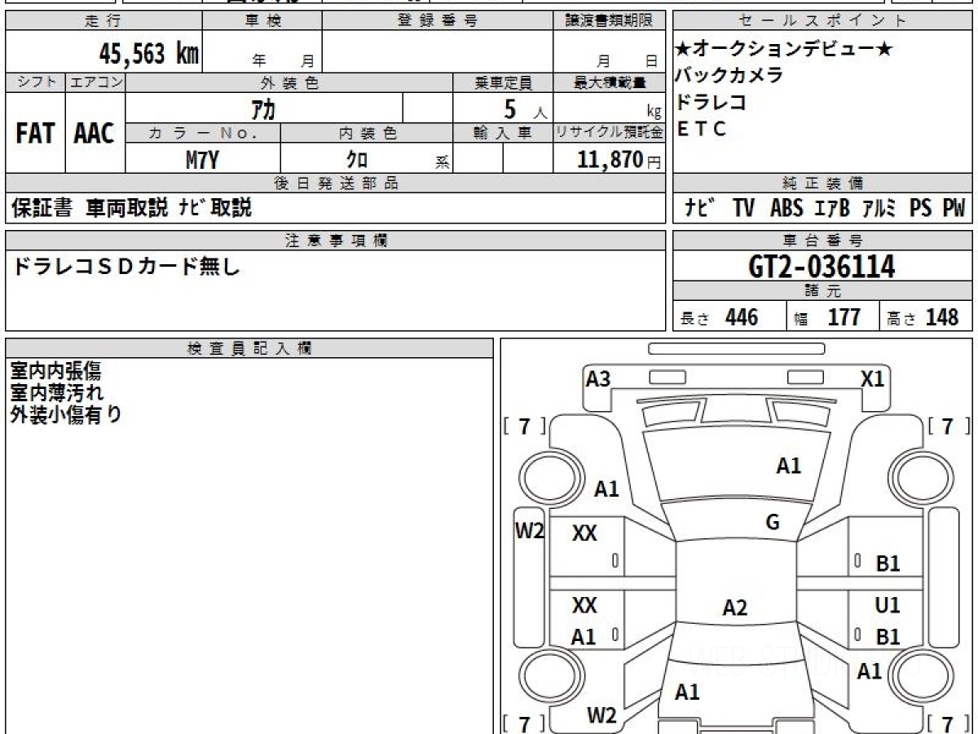This screenshot has height=734, width=978.
Task: Select the exterior color value アカ
Action: 263,108
